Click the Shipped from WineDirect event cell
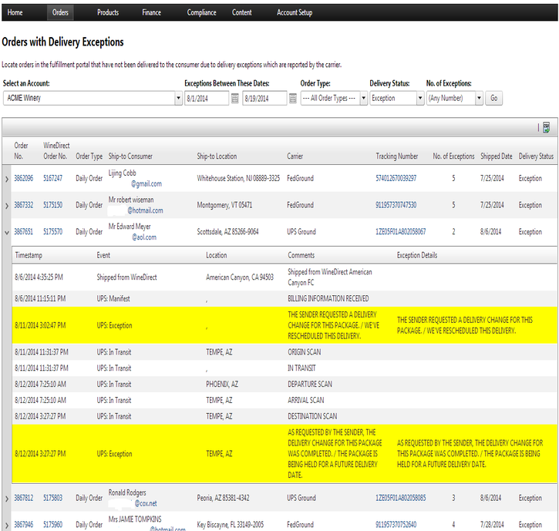The height and width of the screenshot is (531, 559). point(126,277)
